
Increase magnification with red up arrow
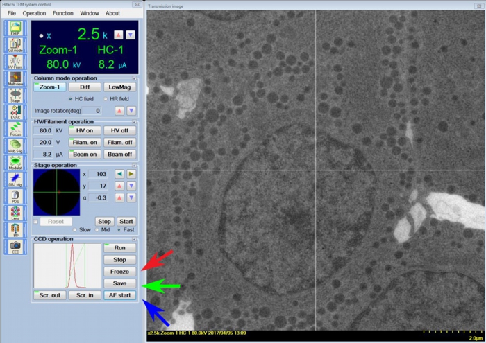(x=118, y=35)
